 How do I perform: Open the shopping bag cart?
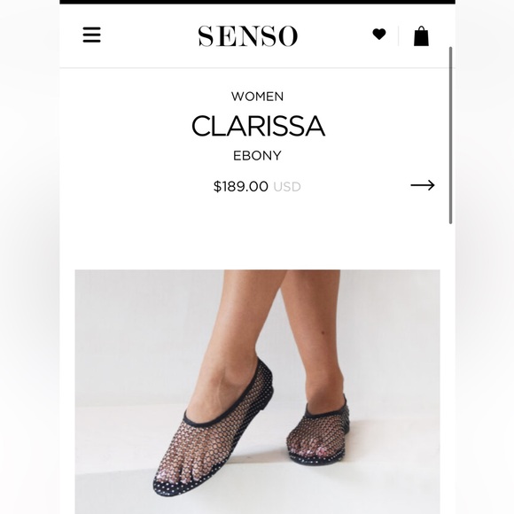(421, 35)
